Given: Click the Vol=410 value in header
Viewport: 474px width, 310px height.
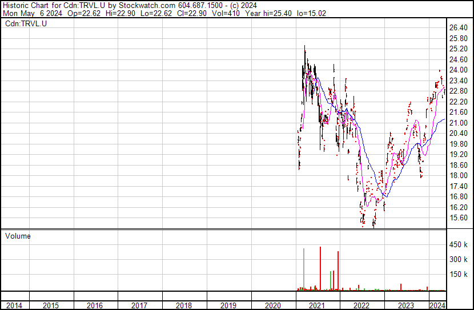Looking at the screenshot, I should (x=226, y=13).
